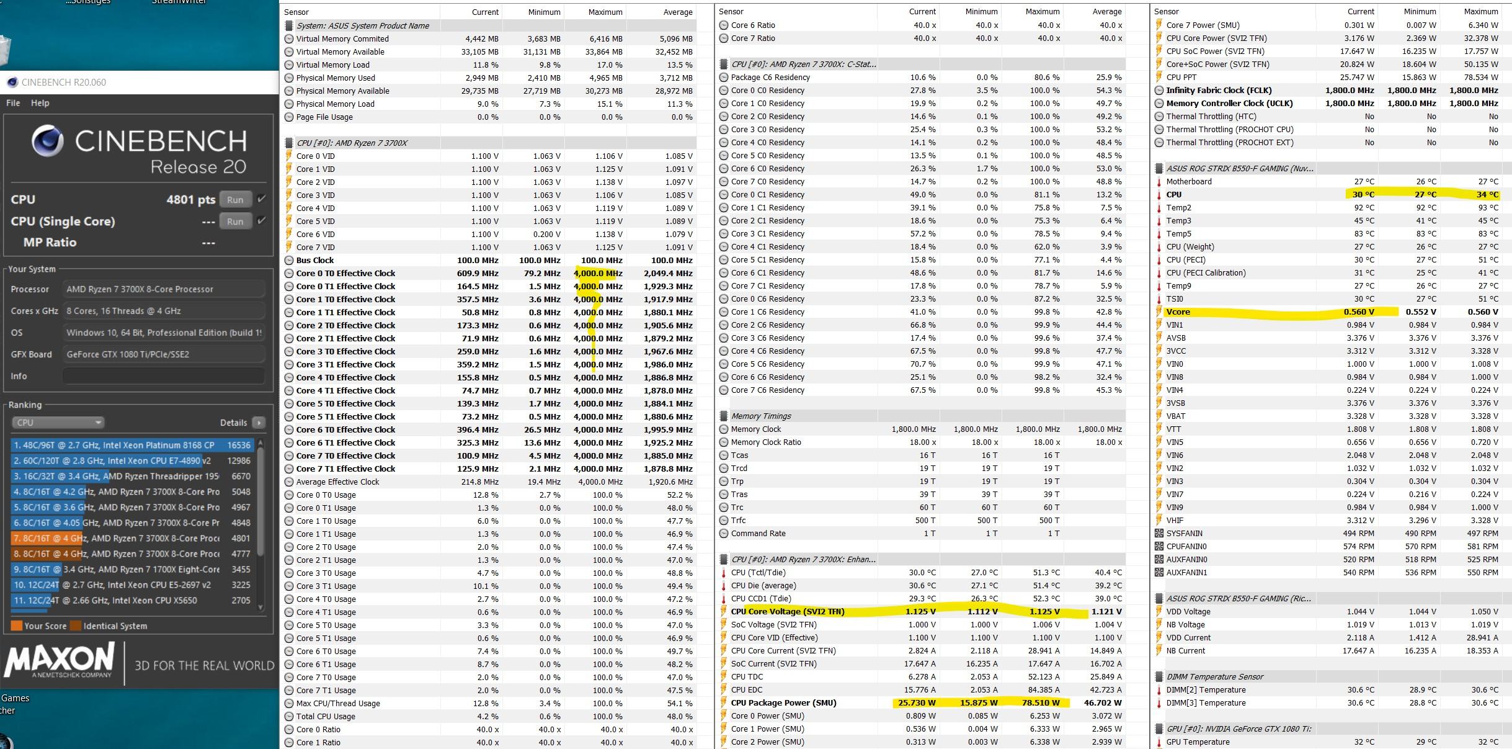This screenshot has width=1512, height=749.
Task: Select ranking entry Intel Xeon CPU X5650
Action: pos(132,600)
